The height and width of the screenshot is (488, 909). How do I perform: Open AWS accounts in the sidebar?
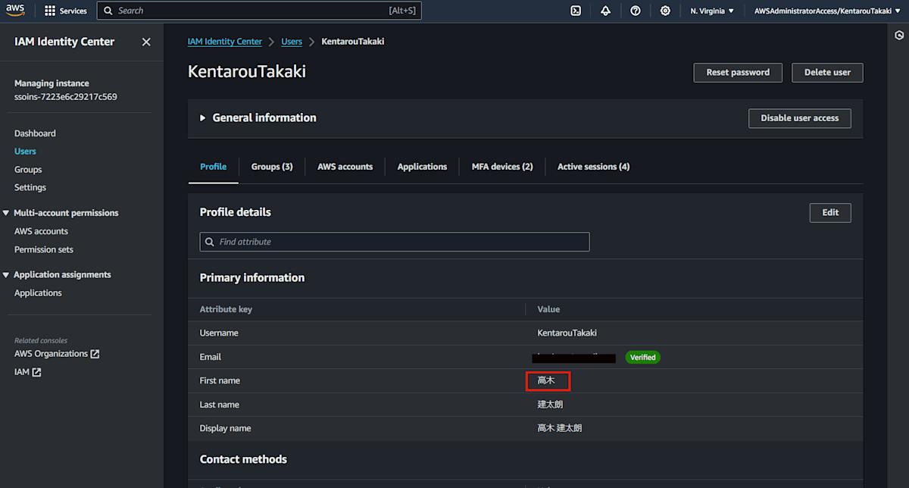pos(41,231)
